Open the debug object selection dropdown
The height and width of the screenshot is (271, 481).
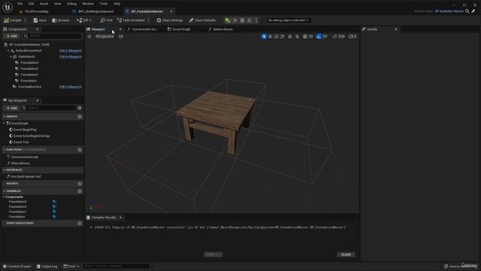pos(288,20)
